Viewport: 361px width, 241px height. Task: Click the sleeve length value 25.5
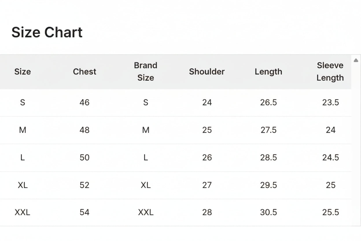[330, 212]
